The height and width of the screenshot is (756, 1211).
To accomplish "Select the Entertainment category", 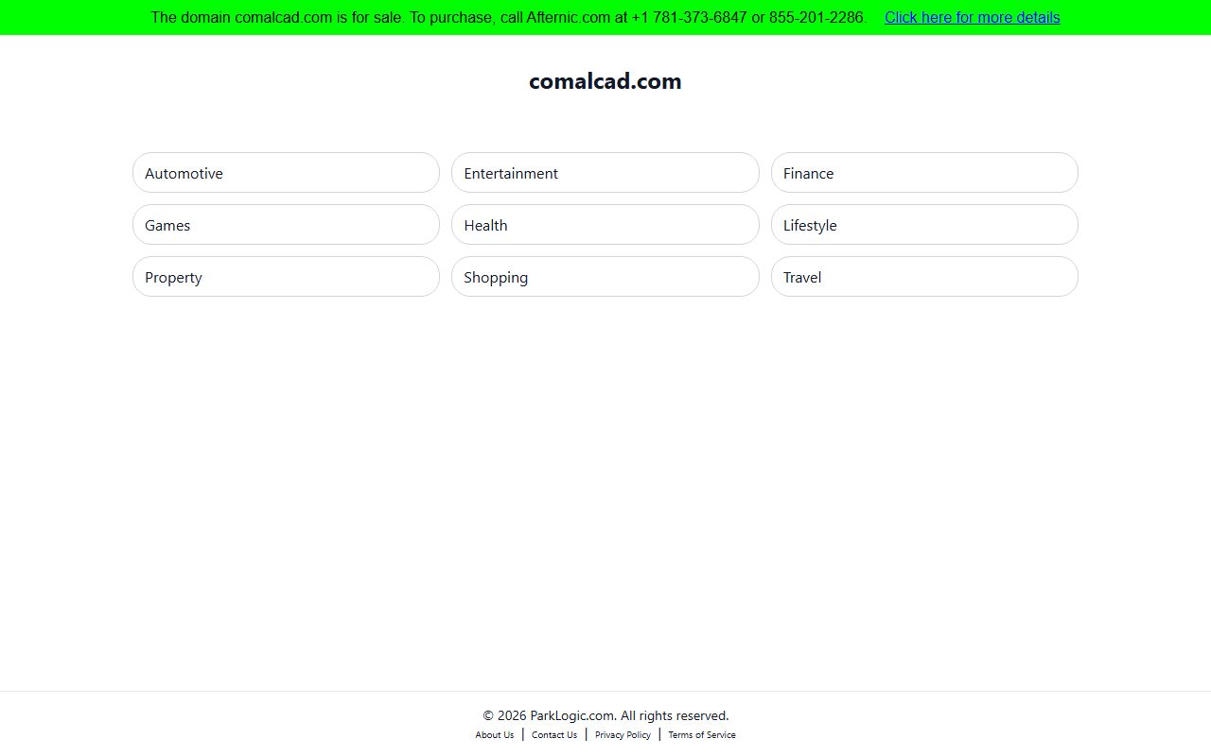I will 605,173.
